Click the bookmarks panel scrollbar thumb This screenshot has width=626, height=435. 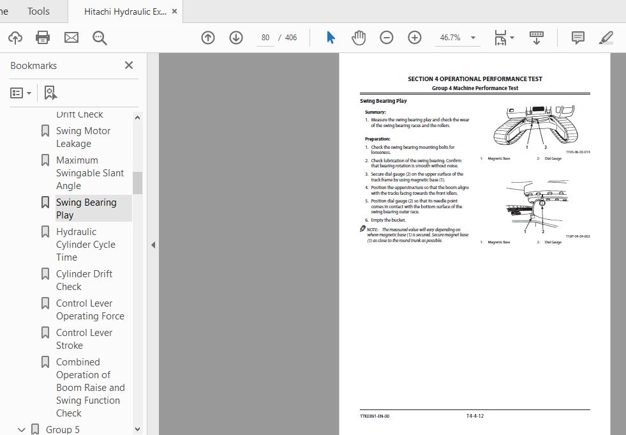(137, 183)
